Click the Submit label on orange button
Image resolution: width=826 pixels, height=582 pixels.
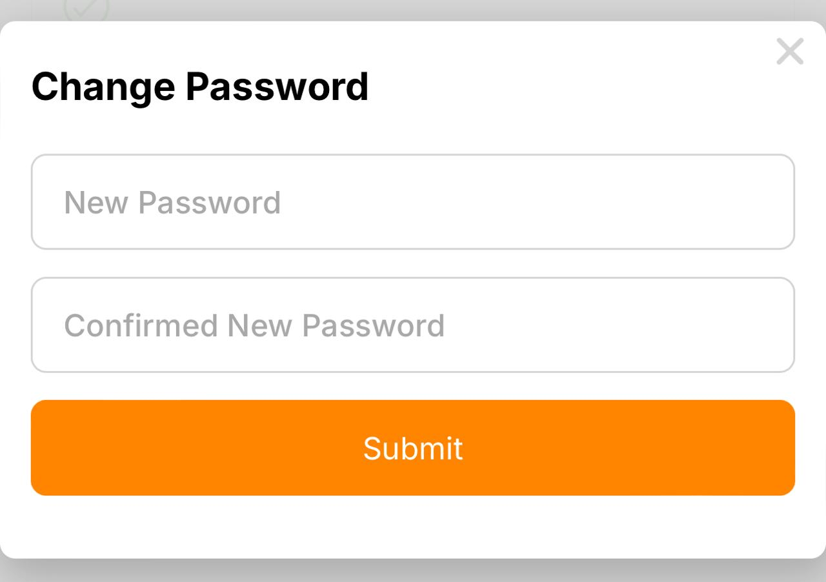pyautogui.click(x=413, y=448)
